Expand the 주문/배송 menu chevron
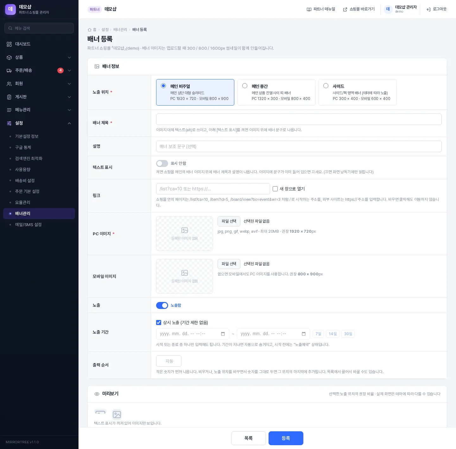456x449 pixels. (x=69, y=71)
